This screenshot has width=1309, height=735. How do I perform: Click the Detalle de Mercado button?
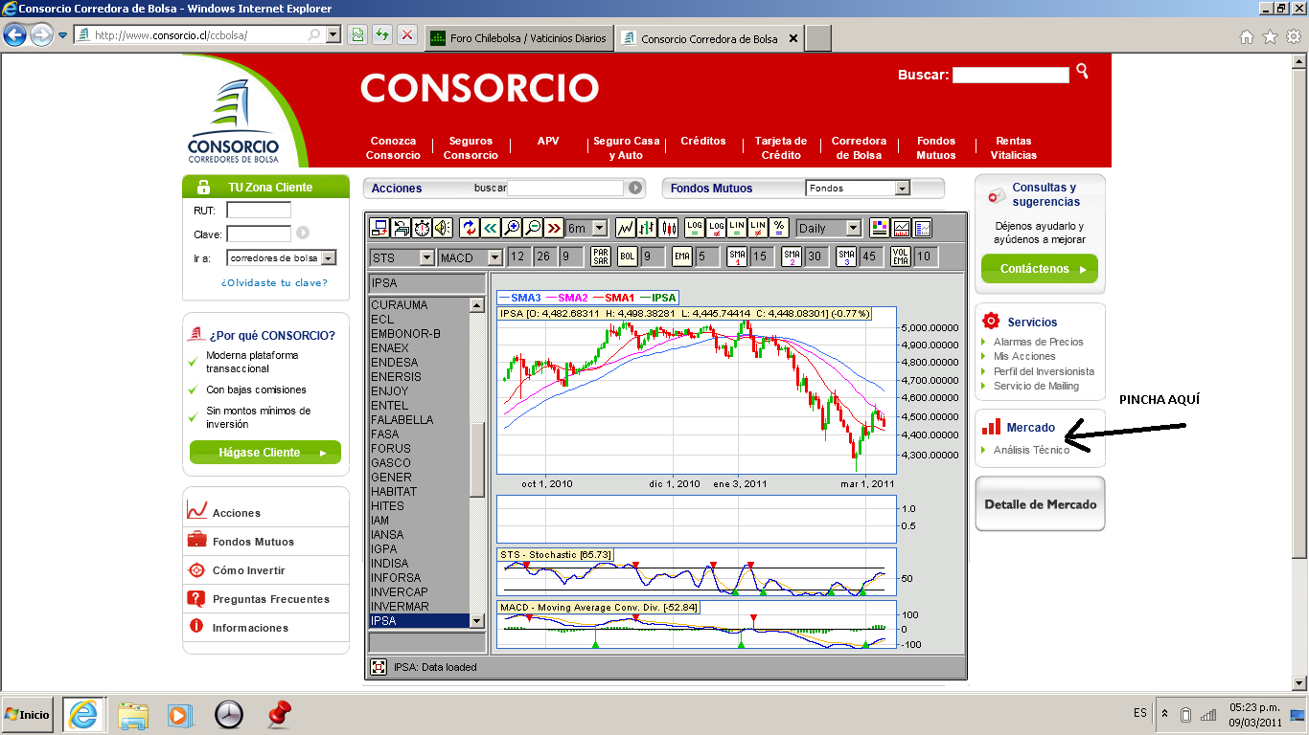(1041, 504)
